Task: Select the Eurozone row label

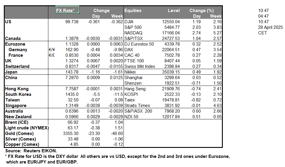Action: tap(15, 44)
